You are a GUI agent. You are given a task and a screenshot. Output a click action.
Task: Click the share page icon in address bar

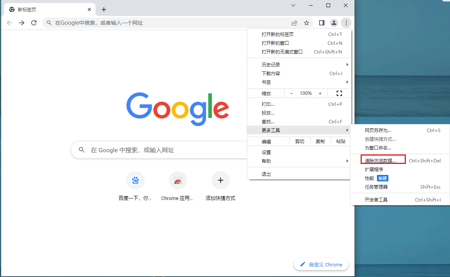point(294,23)
